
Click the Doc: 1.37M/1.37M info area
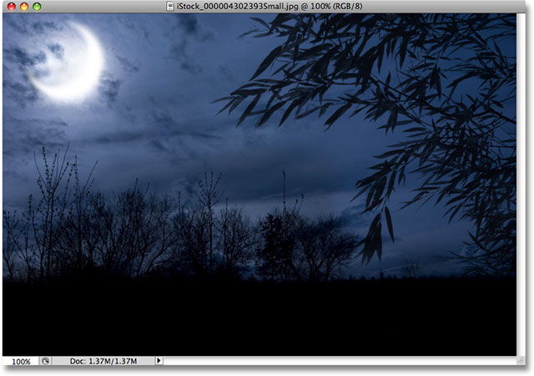pos(103,361)
